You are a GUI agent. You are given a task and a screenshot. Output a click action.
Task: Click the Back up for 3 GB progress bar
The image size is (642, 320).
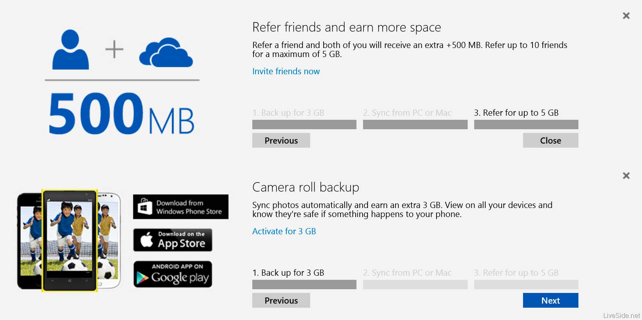[x=304, y=284]
